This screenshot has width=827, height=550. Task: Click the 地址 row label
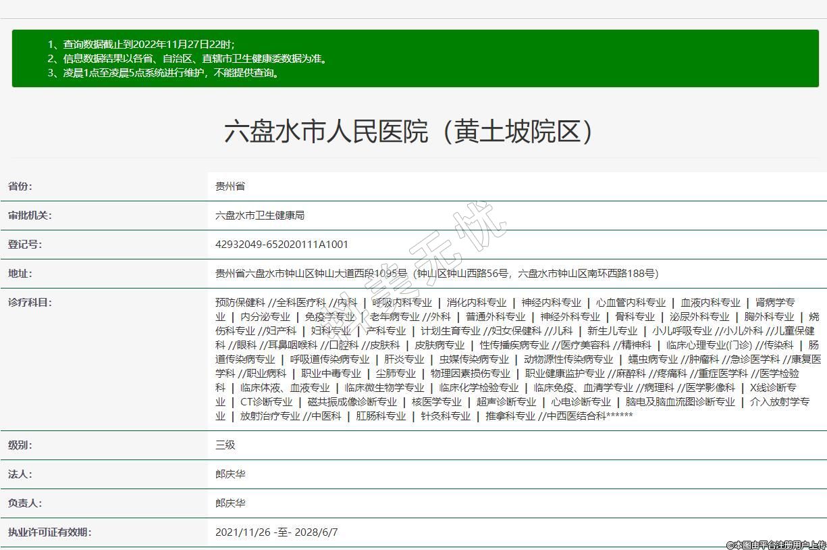pyautogui.click(x=20, y=274)
